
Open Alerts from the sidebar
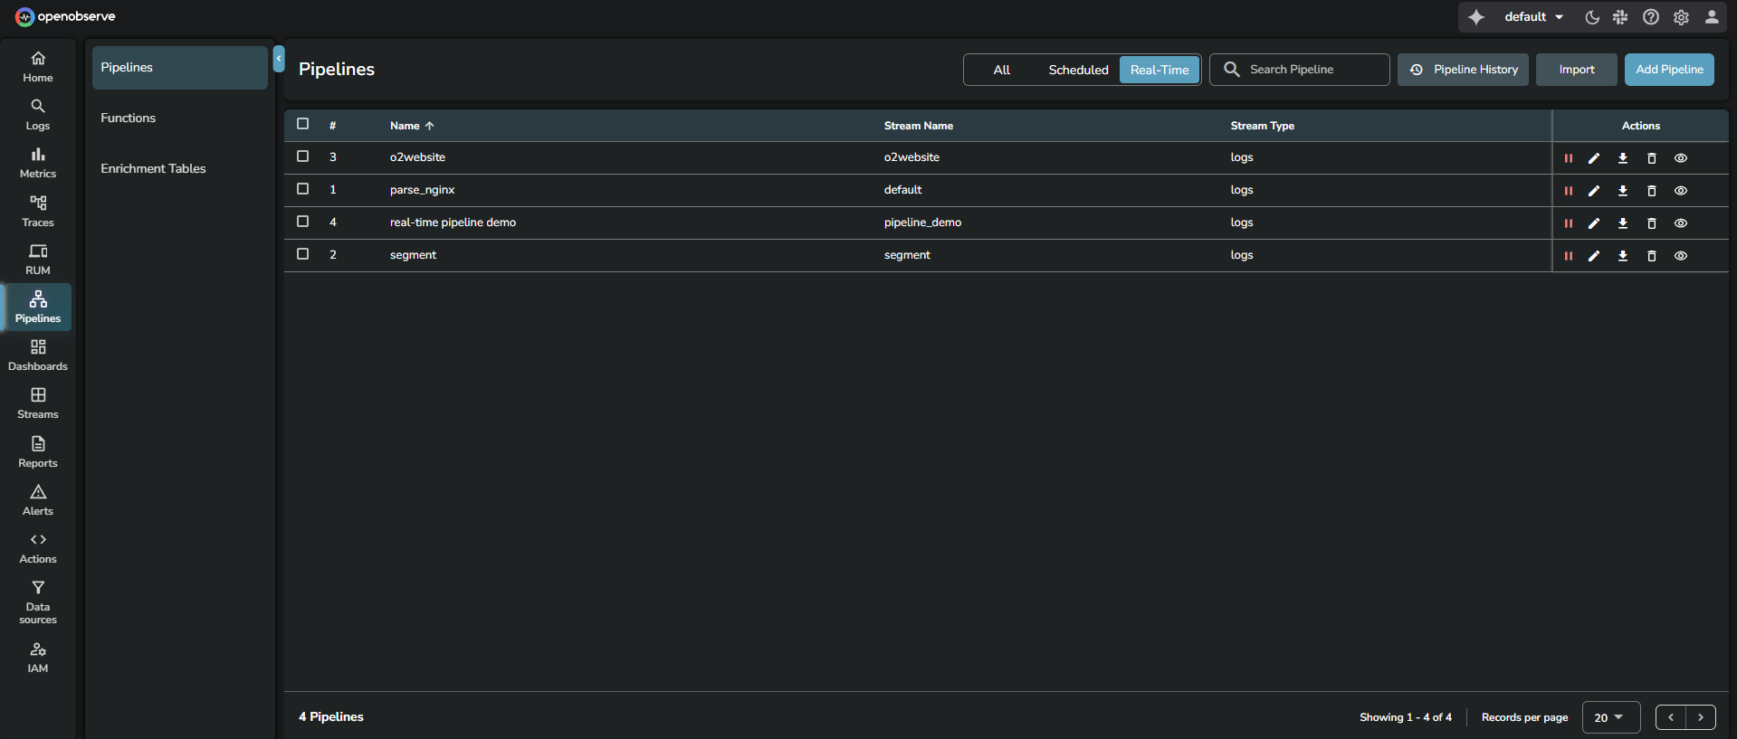(38, 499)
